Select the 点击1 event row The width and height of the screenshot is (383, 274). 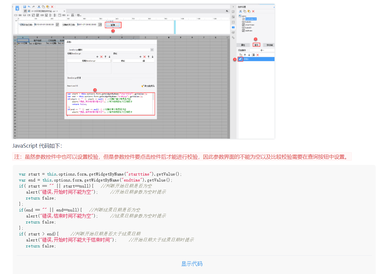(256, 59)
